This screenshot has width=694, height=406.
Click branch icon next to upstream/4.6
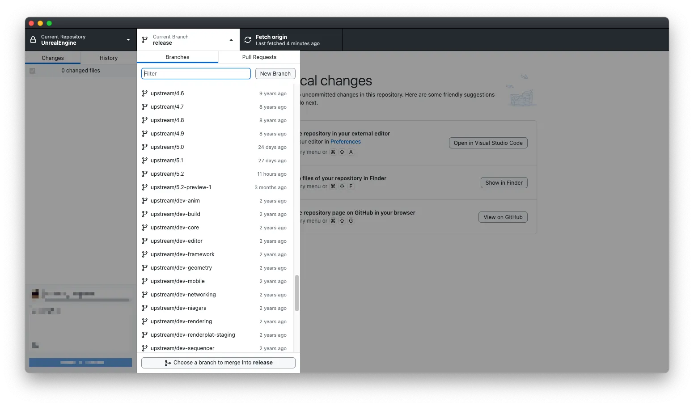[x=145, y=93]
